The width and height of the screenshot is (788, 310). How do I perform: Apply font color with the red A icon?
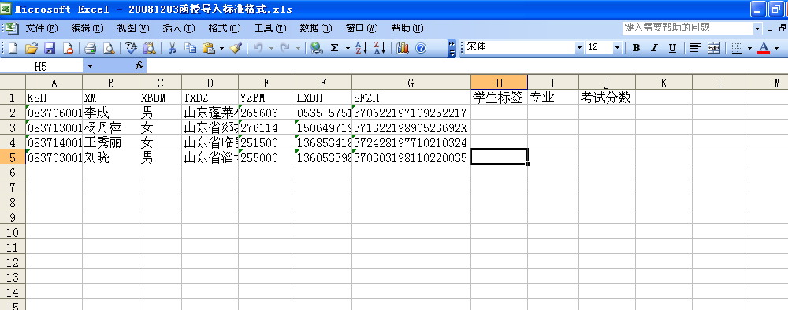pos(764,48)
